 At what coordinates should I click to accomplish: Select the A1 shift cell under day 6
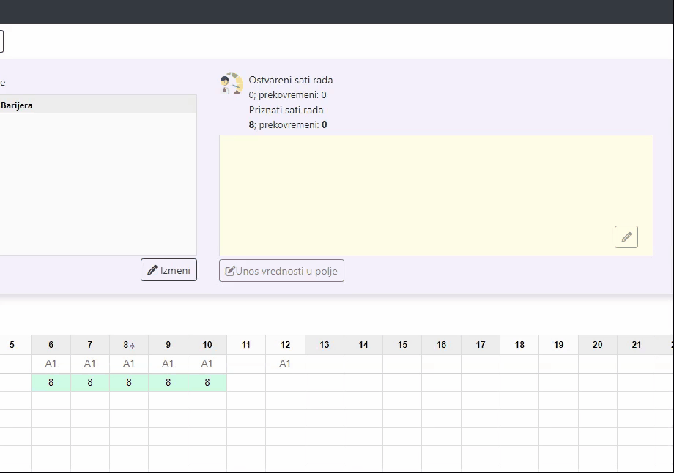pyautogui.click(x=51, y=363)
